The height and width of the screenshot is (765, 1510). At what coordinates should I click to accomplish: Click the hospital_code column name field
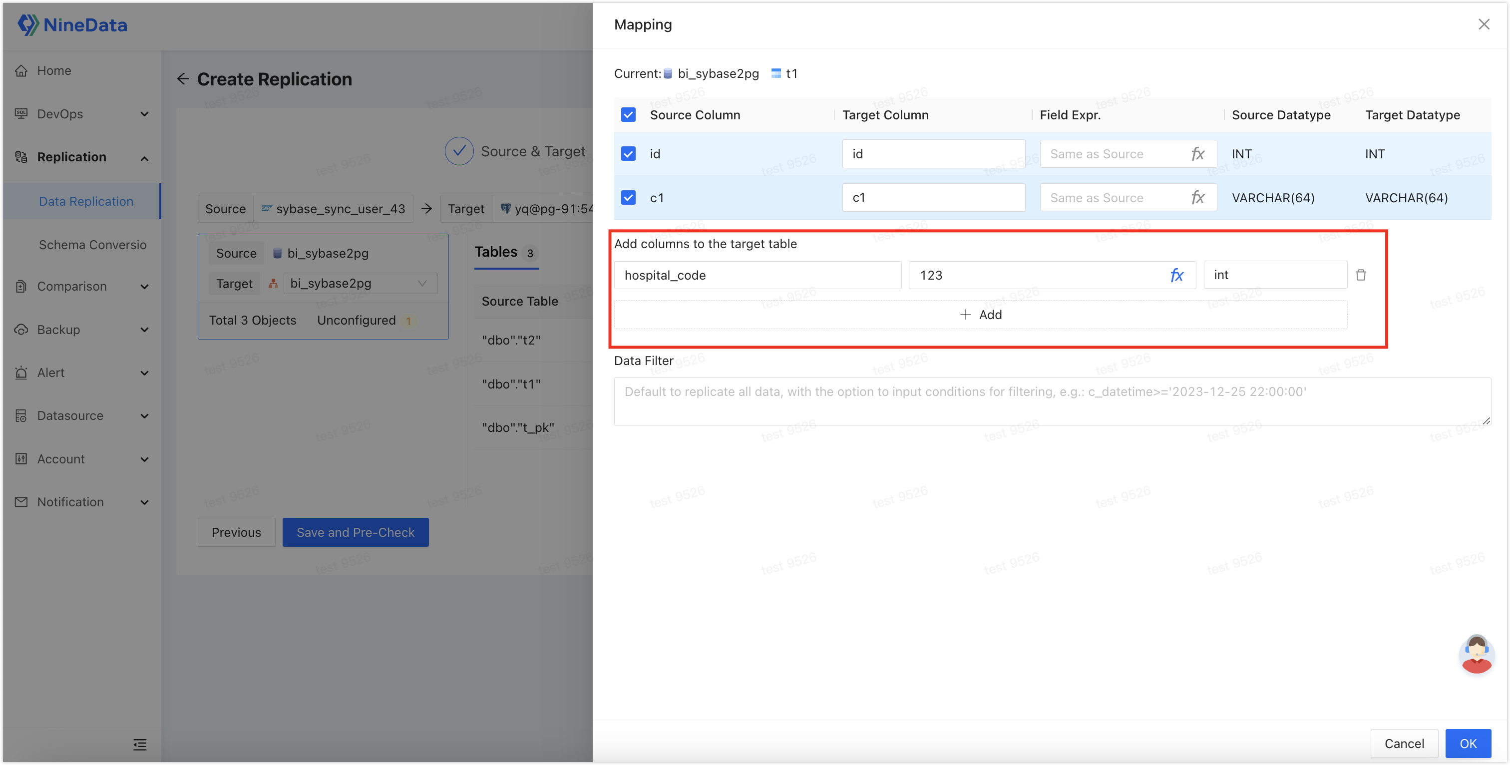[757, 275]
